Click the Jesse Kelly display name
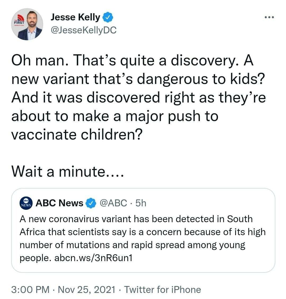The width and height of the screenshot is (286, 299). pyautogui.click(x=75, y=17)
